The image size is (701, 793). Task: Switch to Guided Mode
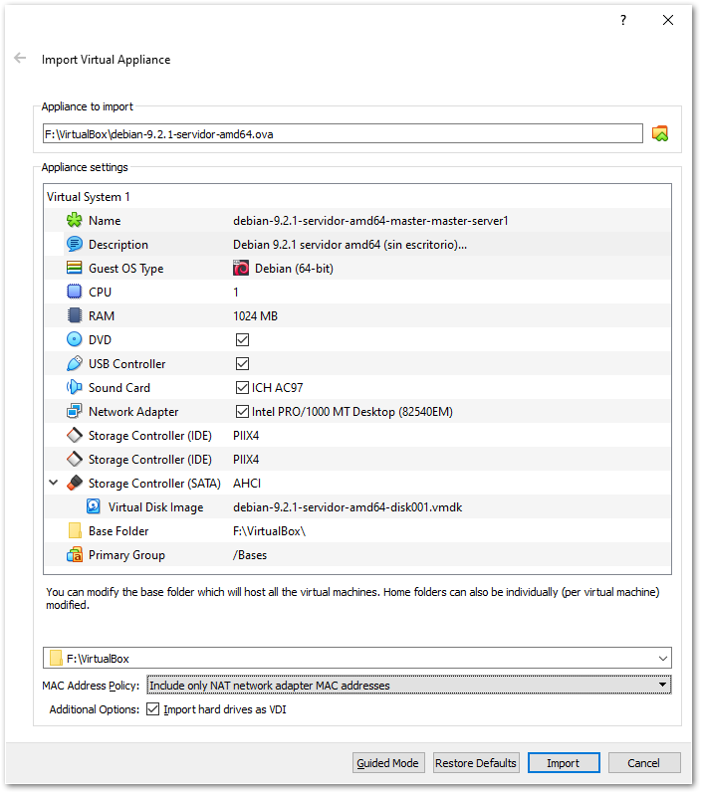pyautogui.click(x=387, y=763)
